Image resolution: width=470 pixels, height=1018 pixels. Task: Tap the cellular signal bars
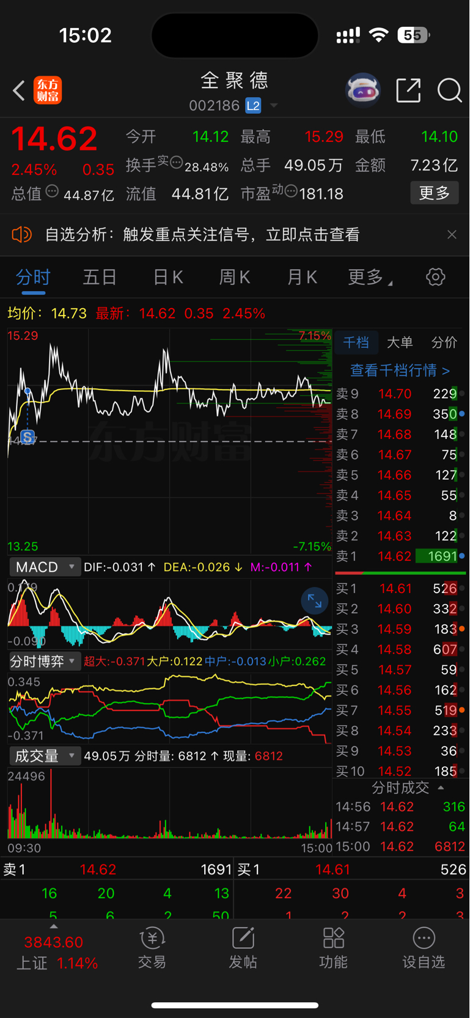[348, 35]
